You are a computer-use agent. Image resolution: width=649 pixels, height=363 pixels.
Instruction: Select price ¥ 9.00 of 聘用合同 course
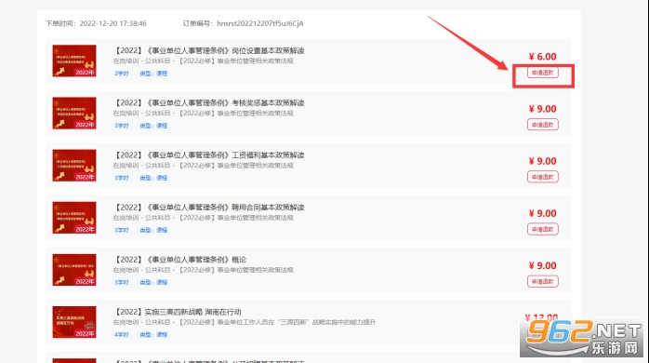tap(543, 213)
